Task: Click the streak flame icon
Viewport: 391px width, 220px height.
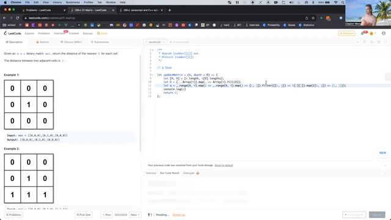Action: (371, 33)
